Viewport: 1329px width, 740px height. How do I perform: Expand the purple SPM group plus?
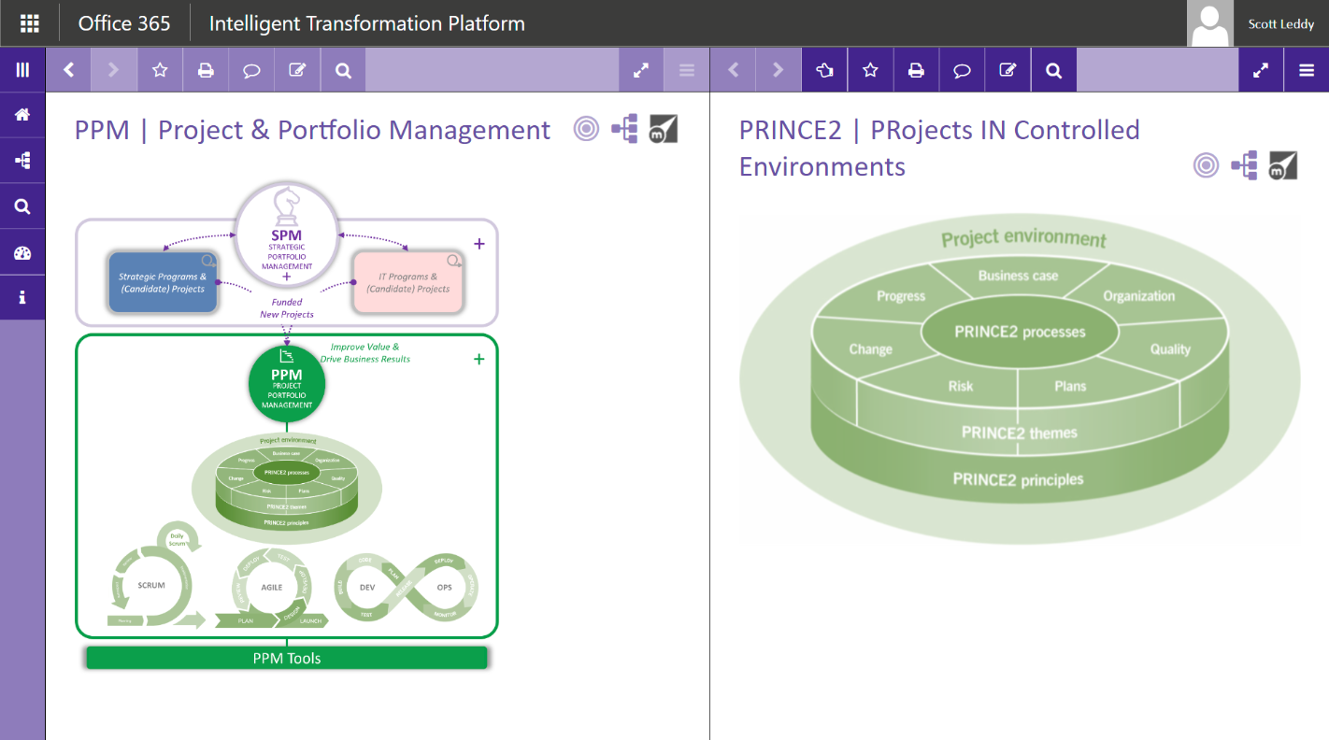(x=479, y=244)
